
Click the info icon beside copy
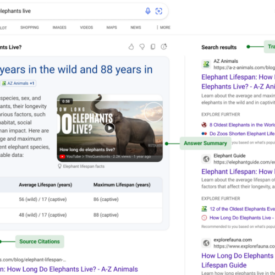[164, 47]
